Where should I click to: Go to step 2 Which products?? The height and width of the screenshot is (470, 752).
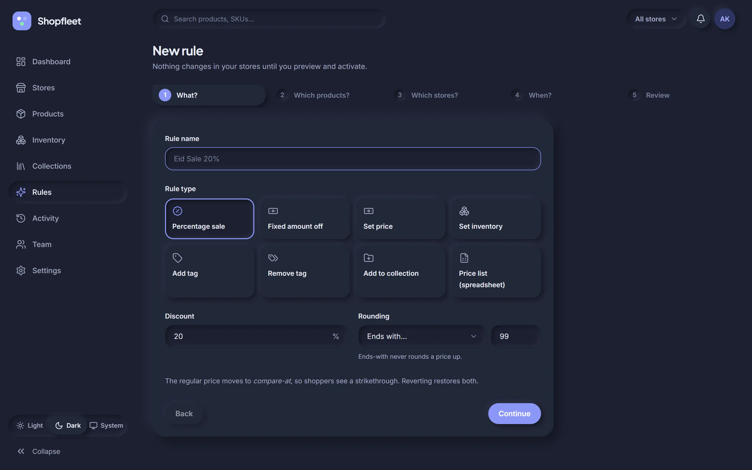click(x=326, y=95)
